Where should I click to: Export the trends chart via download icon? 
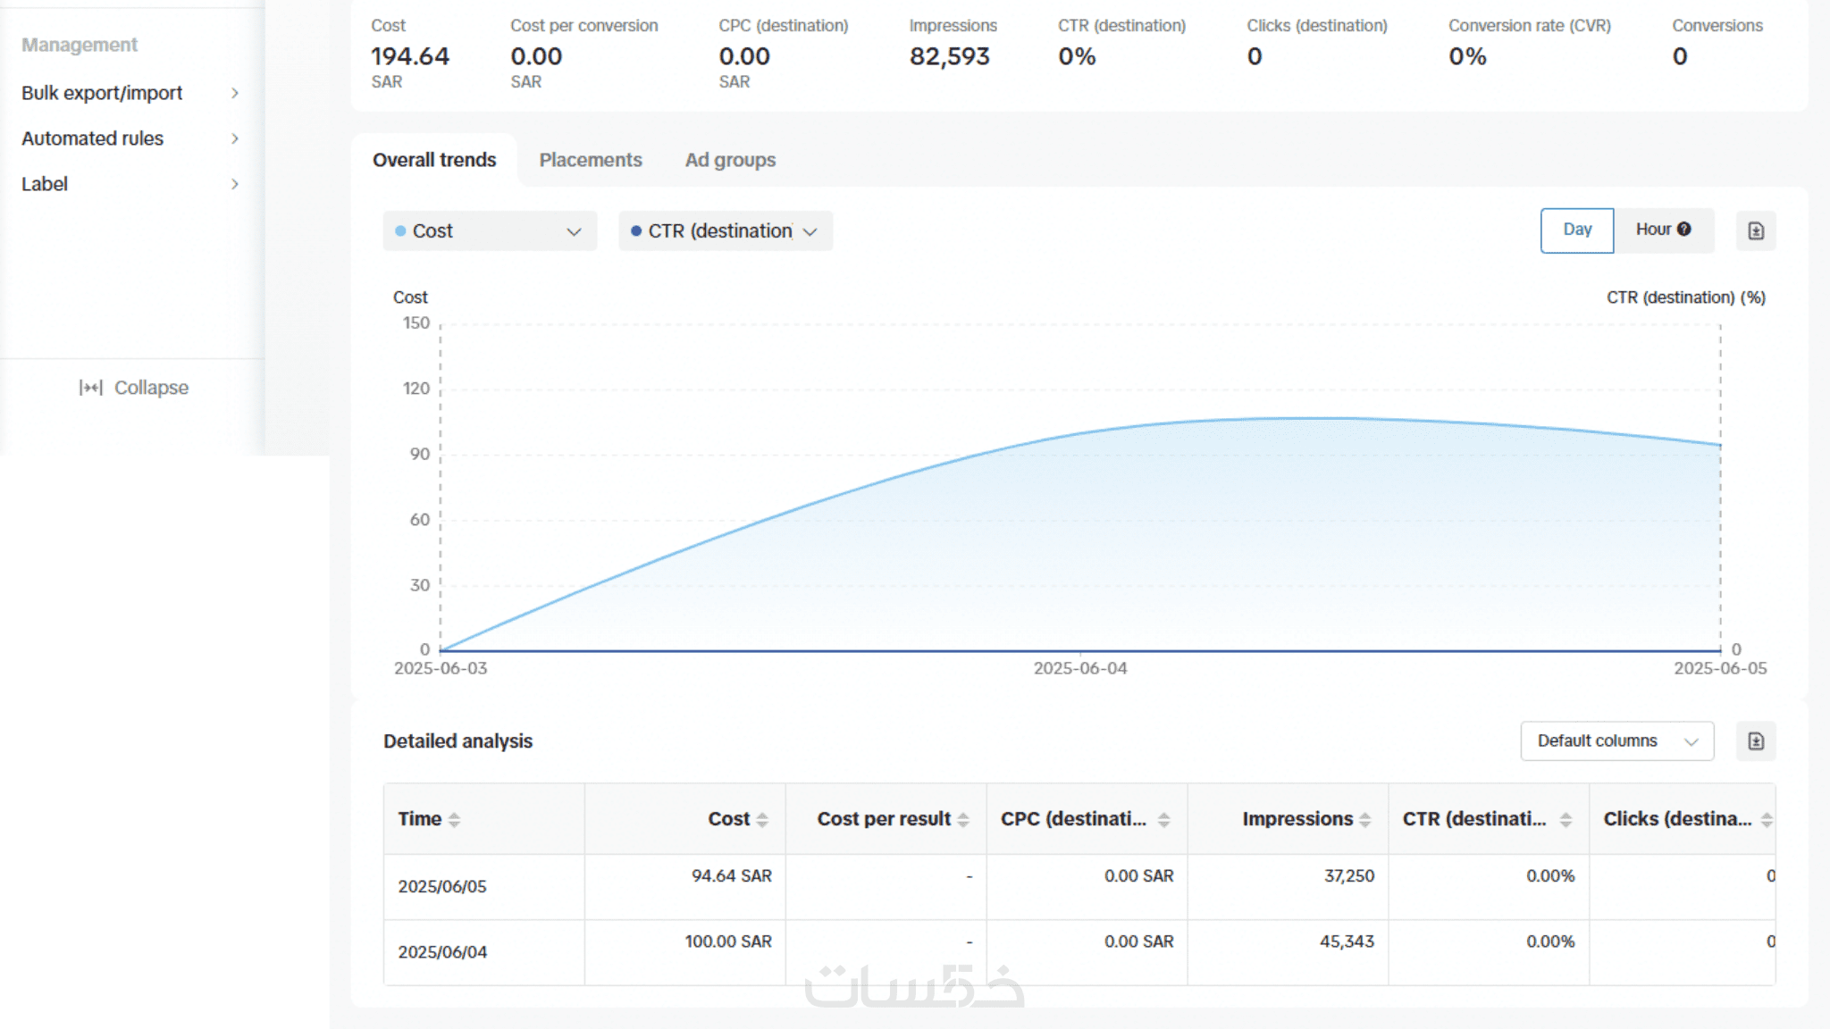(x=1755, y=231)
